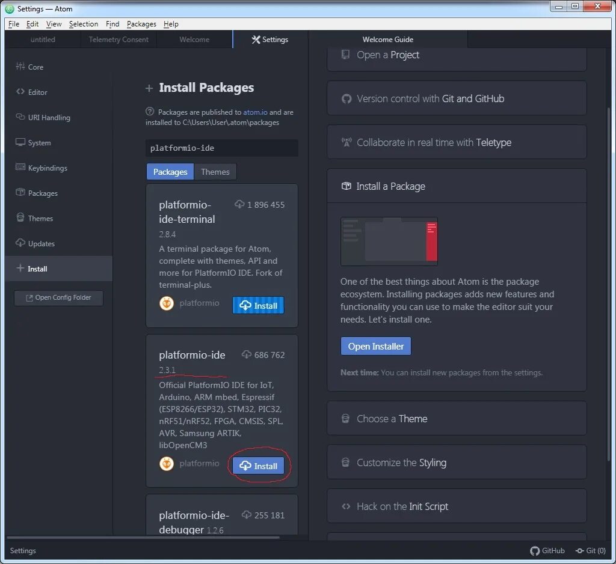Expand Version control with Git and GitHub
This screenshot has width=616, height=564.
pos(457,99)
